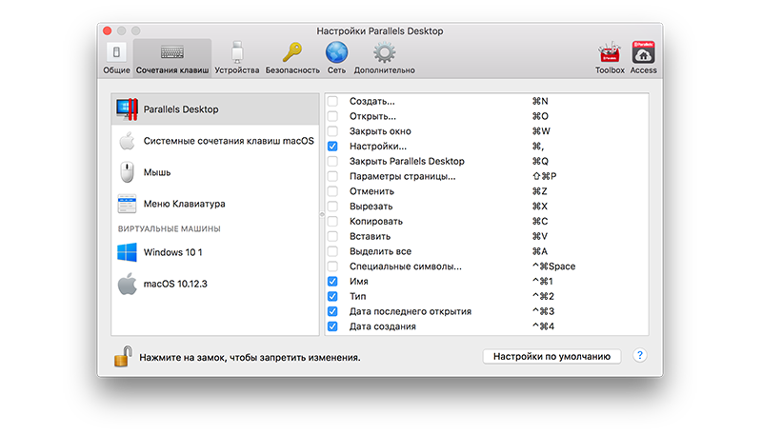Enable the Создать... shortcut checkbox

coord(332,101)
